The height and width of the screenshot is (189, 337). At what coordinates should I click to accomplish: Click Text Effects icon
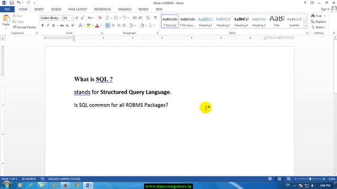[81, 26]
